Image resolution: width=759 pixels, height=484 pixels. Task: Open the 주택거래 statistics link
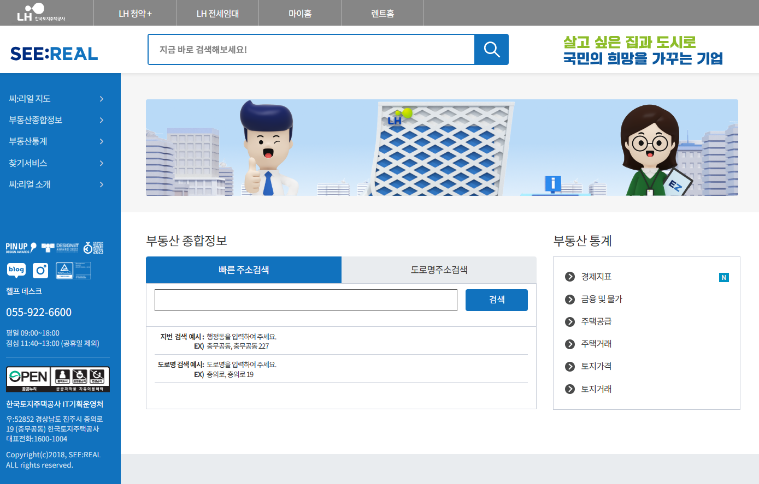pyautogui.click(x=596, y=344)
